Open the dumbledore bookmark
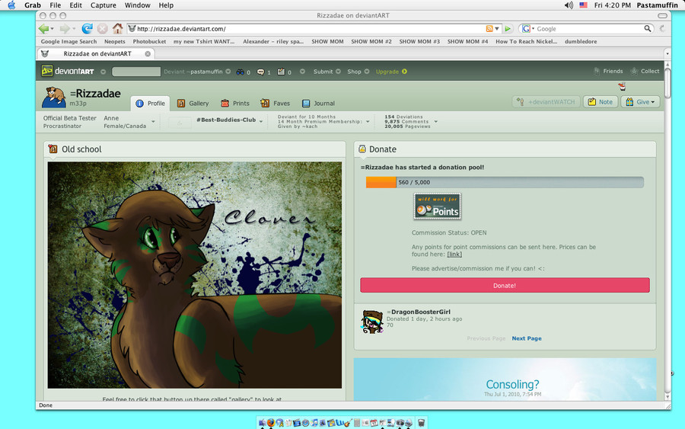 coord(581,42)
